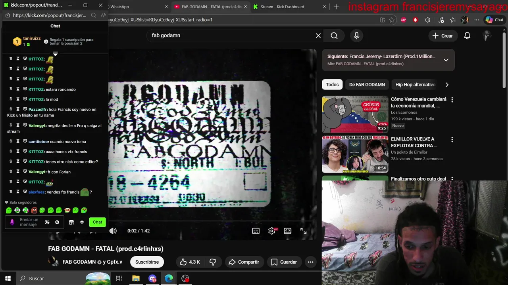Open more actions ellipsis beside Guardar
This screenshot has height=285, width=508.
(x=311, y=262)
